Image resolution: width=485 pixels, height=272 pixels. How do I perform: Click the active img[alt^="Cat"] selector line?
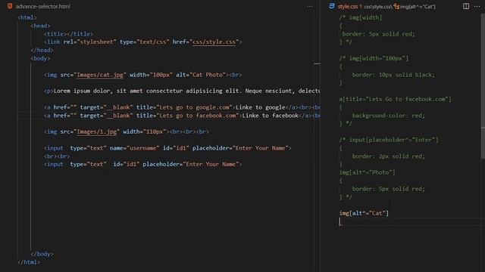click(x=364, y=213)
